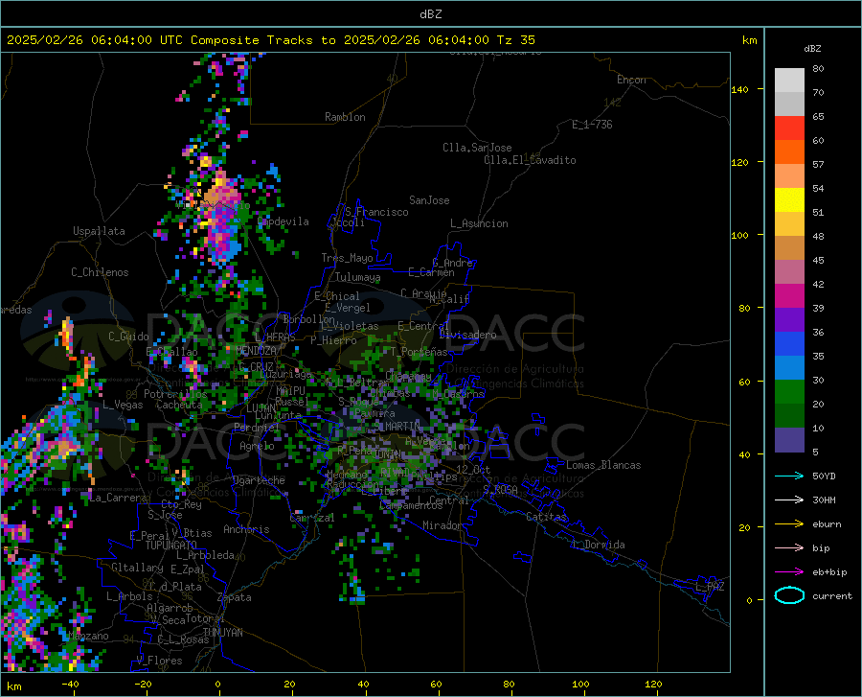
Task: Click the Tres_Mayo place label
Action: 347,258
